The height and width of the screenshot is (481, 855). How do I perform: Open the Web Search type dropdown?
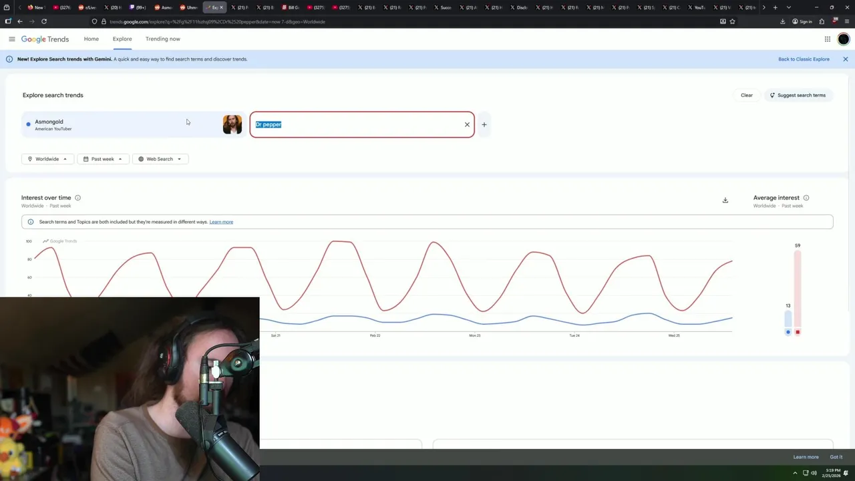pyautogui.click(x=160, y=159)
